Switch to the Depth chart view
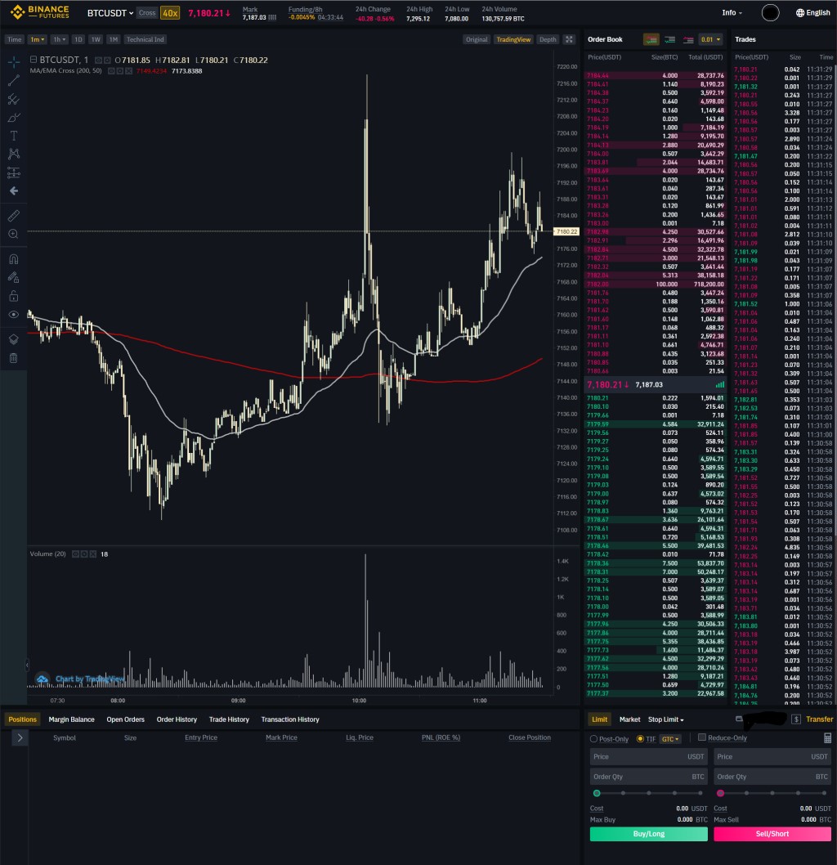Screen dimensions: 837x865 click(x=547, y=39)
